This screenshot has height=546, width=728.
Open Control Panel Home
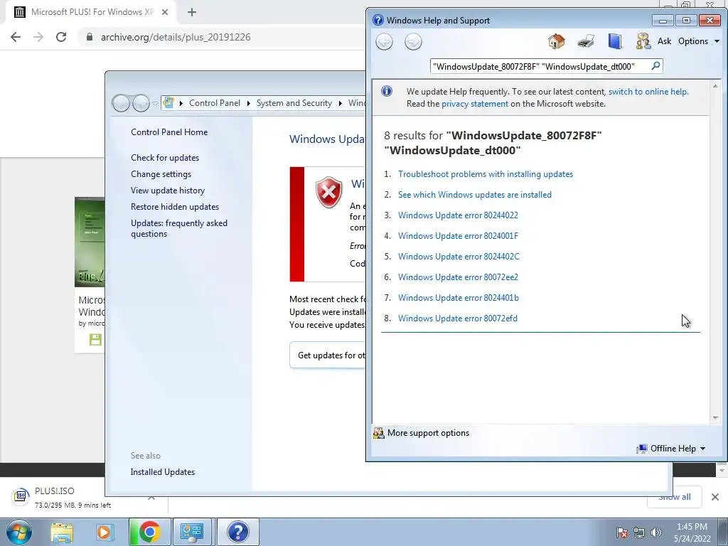click(169, 132)
